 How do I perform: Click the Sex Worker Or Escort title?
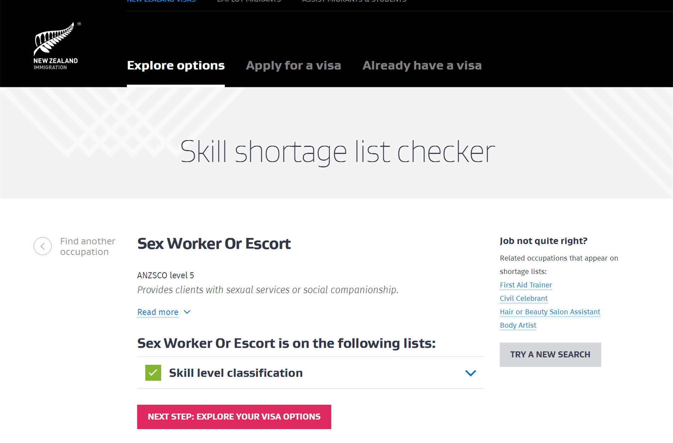pos(214,244)
